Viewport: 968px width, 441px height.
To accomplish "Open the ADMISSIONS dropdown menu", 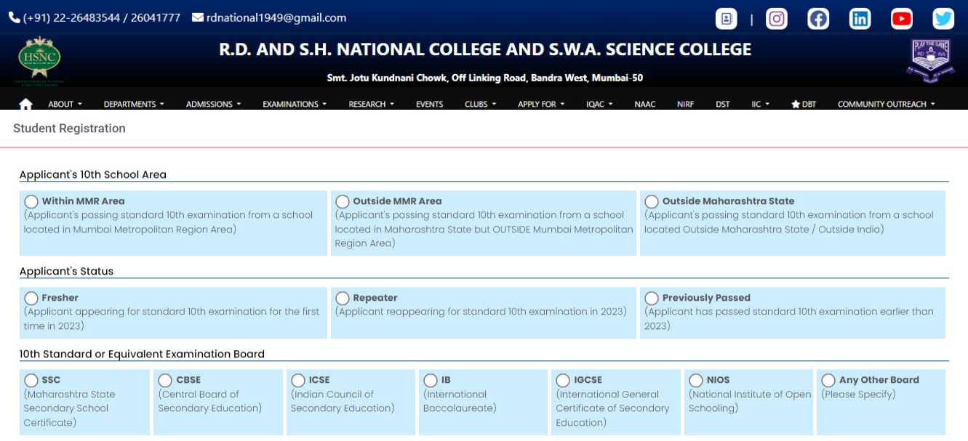I will tap(213, 105).
